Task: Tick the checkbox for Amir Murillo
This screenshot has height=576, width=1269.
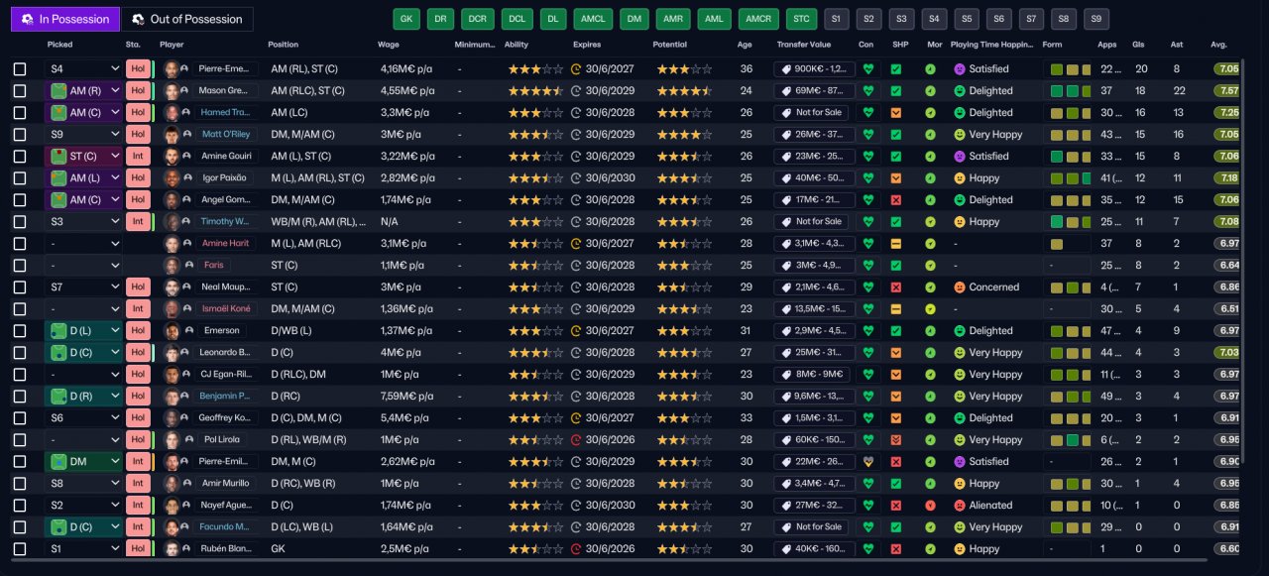Action: pos(20,484)
